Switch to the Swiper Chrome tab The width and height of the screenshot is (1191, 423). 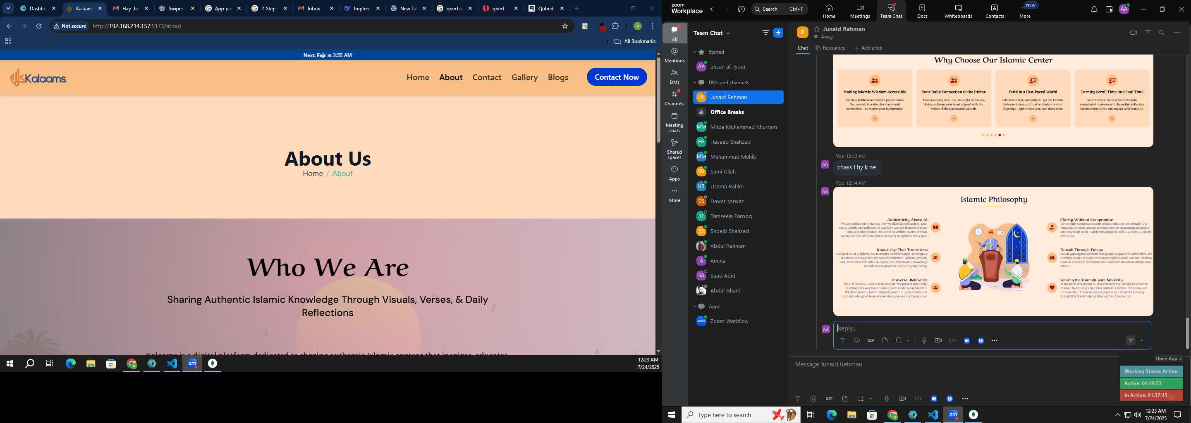(x=176, y=8)
